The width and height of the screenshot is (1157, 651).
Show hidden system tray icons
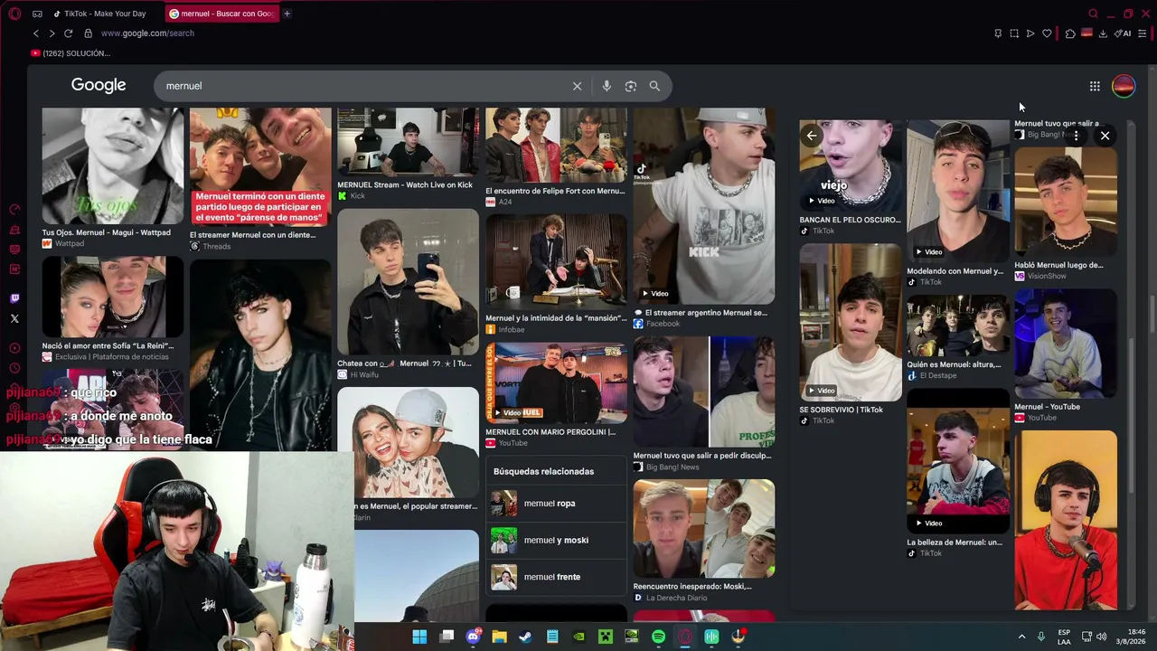pos(1021,637)
